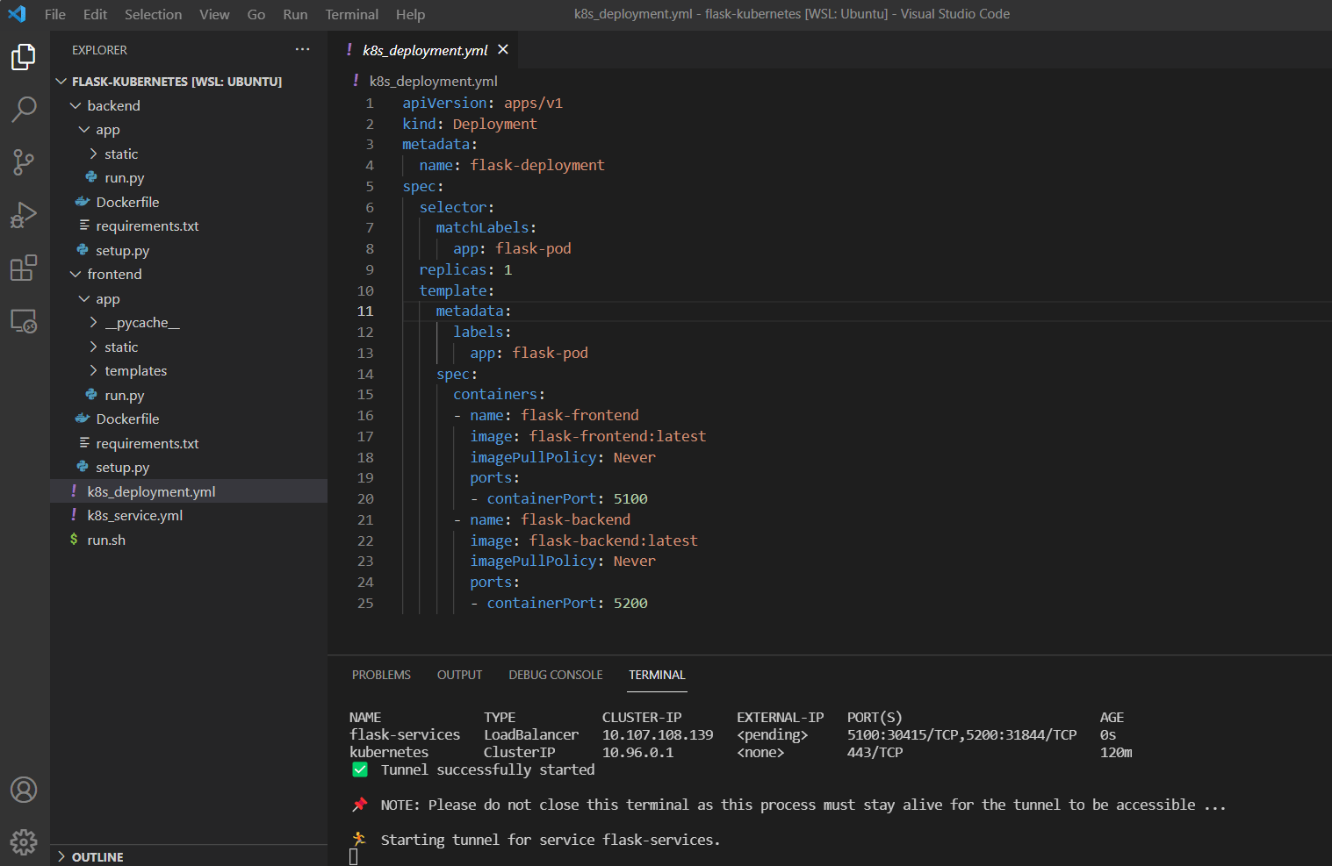The height and width of the screenshot is (866, 1332).
Task: Click 'LoadBalancer' in terminal output
Action: pos(531,734)
